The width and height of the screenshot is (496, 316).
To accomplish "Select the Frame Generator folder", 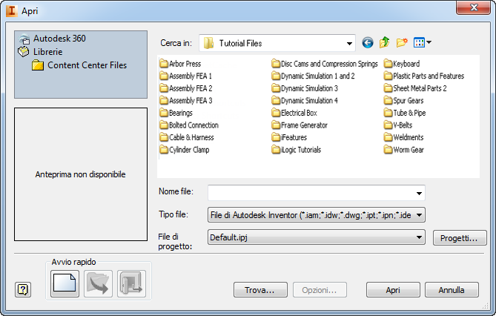I will point(300,125).
